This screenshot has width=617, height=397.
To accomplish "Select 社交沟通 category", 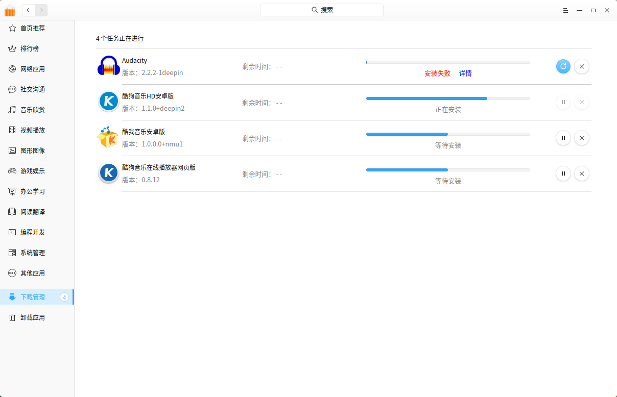I will tap(37, 89).
